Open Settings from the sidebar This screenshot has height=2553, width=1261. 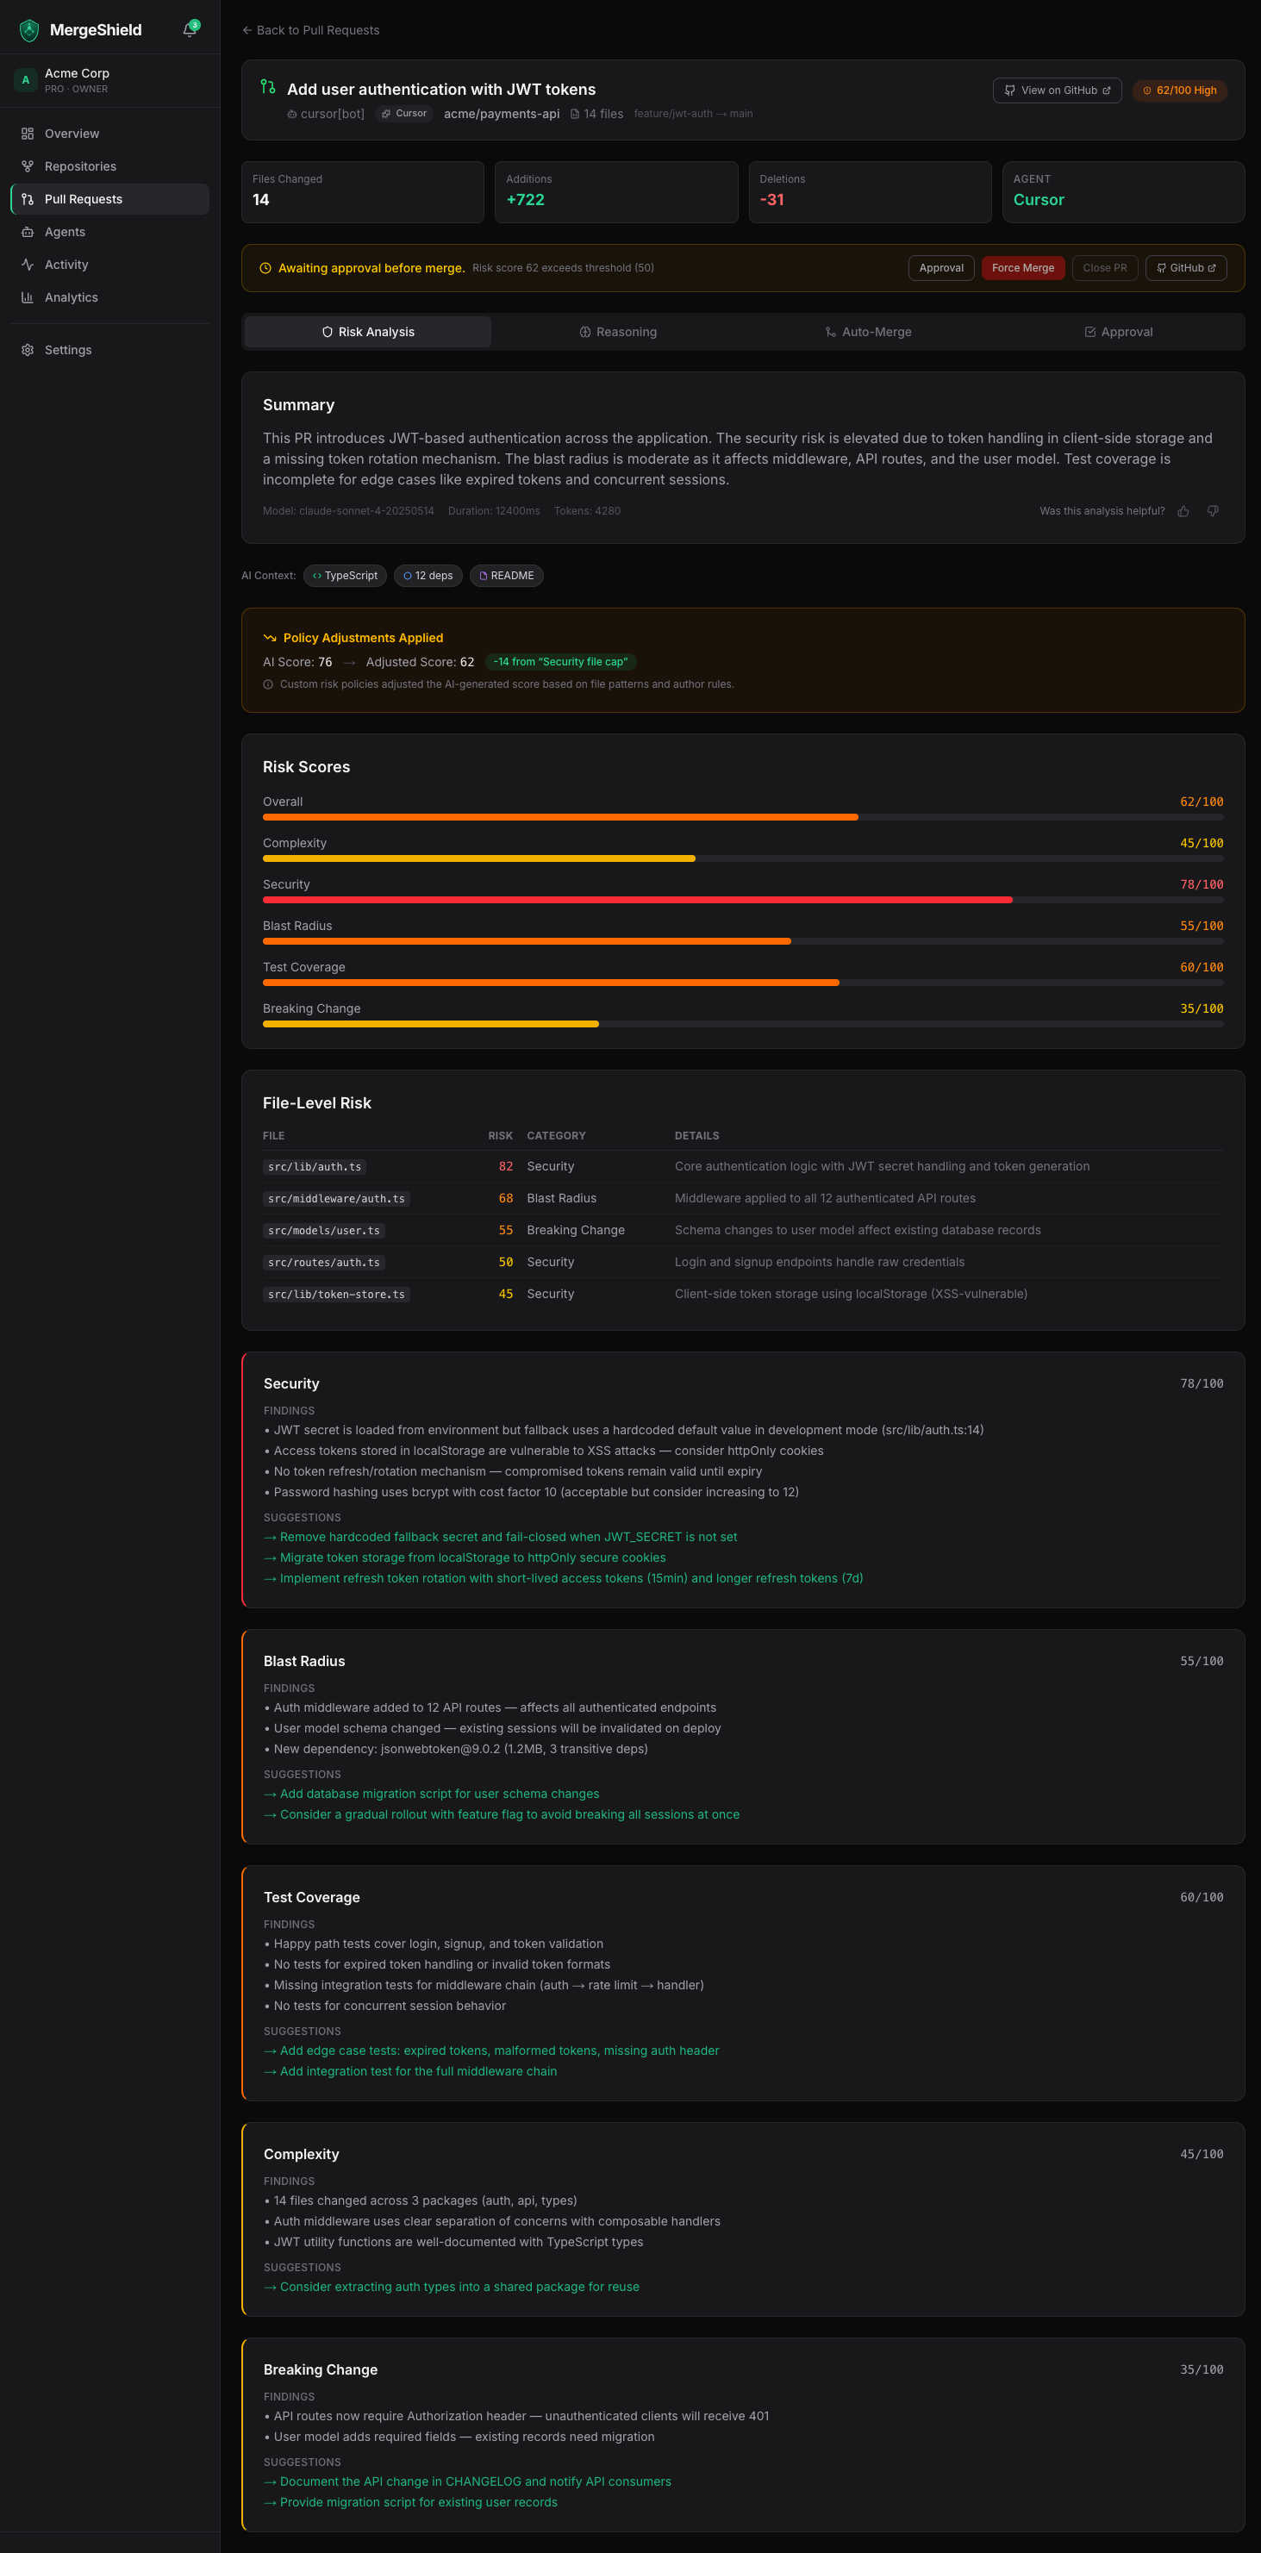coord(67,350)
